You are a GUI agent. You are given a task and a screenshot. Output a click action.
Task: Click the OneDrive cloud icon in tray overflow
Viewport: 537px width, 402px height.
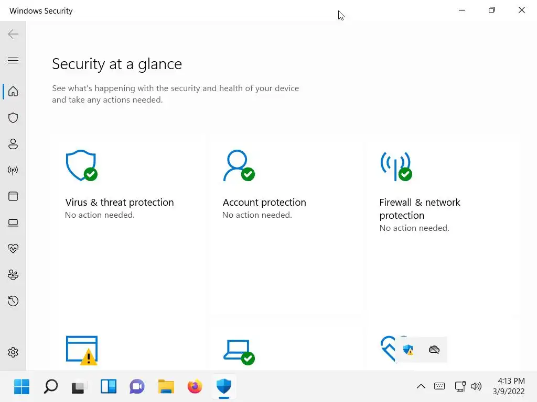click(434, 349)
